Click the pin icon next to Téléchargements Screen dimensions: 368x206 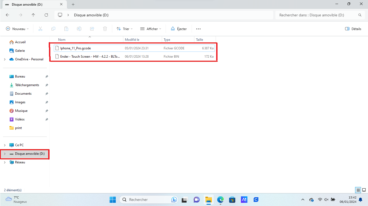pyautogui.click(x=47, y=85)
